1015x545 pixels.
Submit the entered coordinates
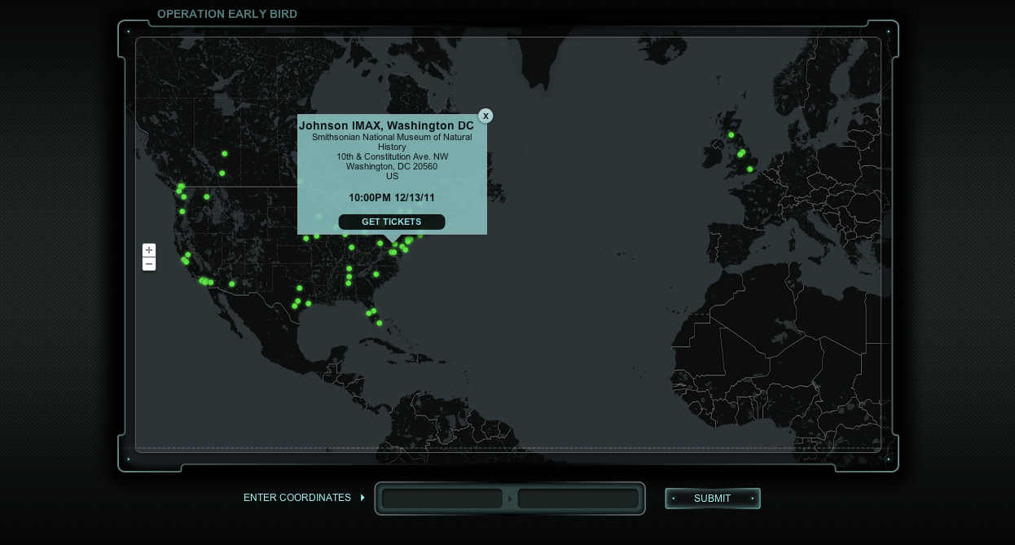(x=713, y=499)
